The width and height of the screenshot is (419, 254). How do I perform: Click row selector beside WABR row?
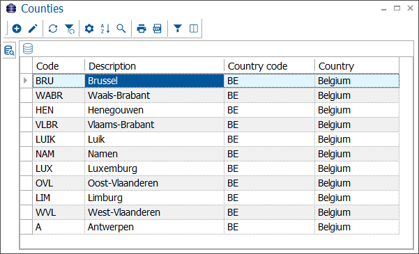pos(26,95)
